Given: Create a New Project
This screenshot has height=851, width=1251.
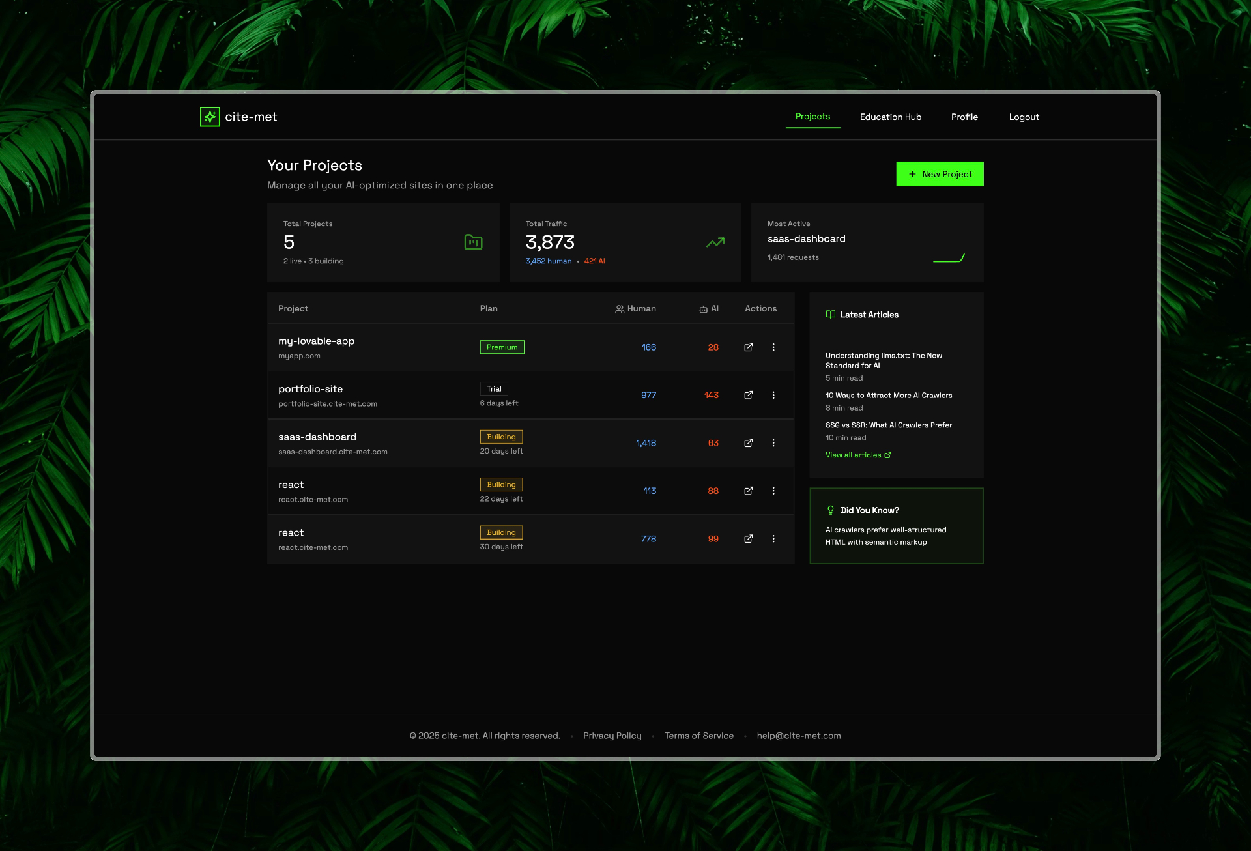Looking at the screenshot, I should [940, 174].
